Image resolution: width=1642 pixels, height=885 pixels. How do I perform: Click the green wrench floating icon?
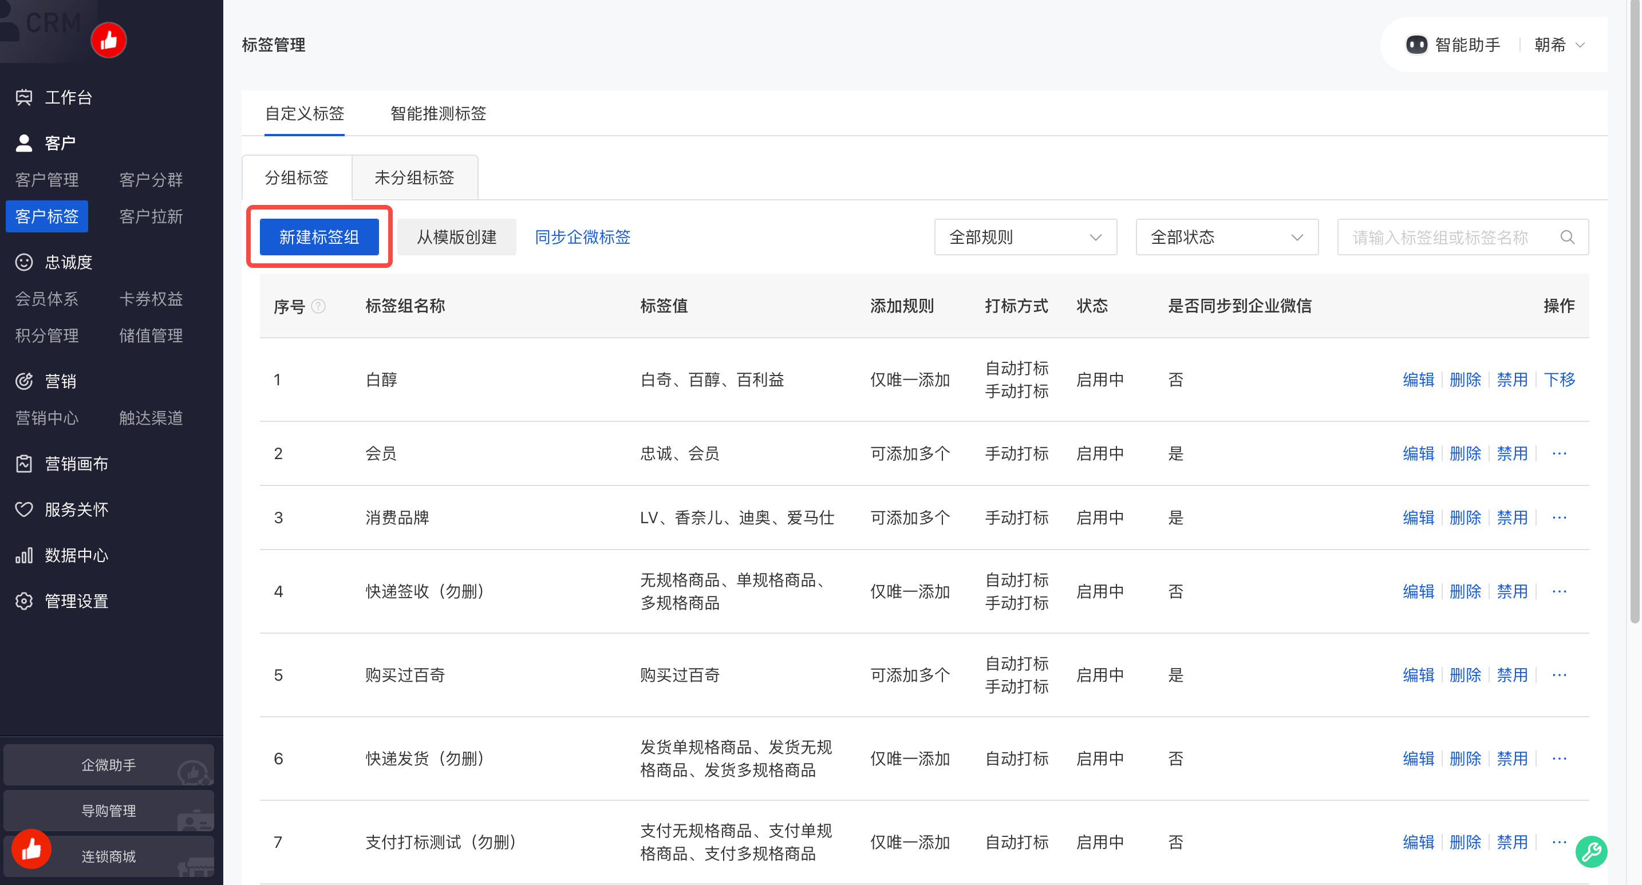1591,851
